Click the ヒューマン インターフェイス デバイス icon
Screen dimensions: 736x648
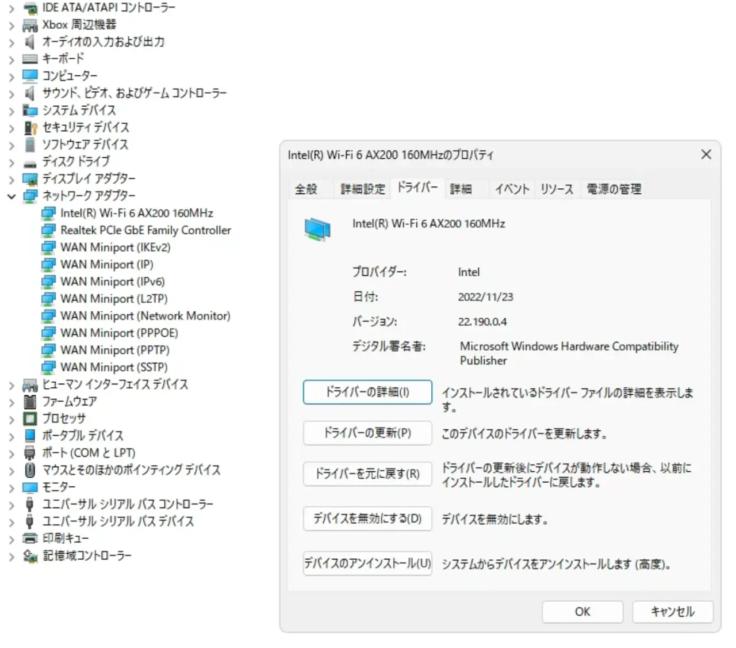point(30,384)
